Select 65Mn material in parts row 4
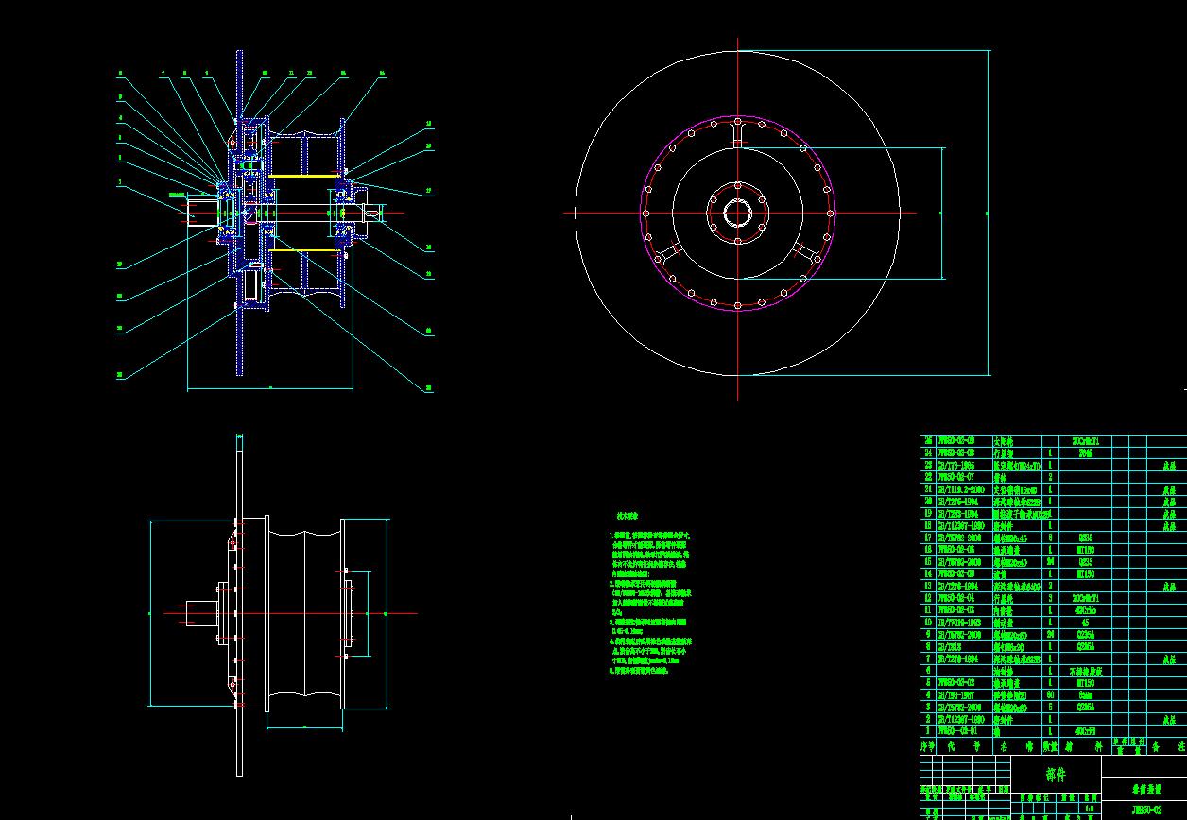This screenshot has width=1187, height=820. tap(1086, 695)
